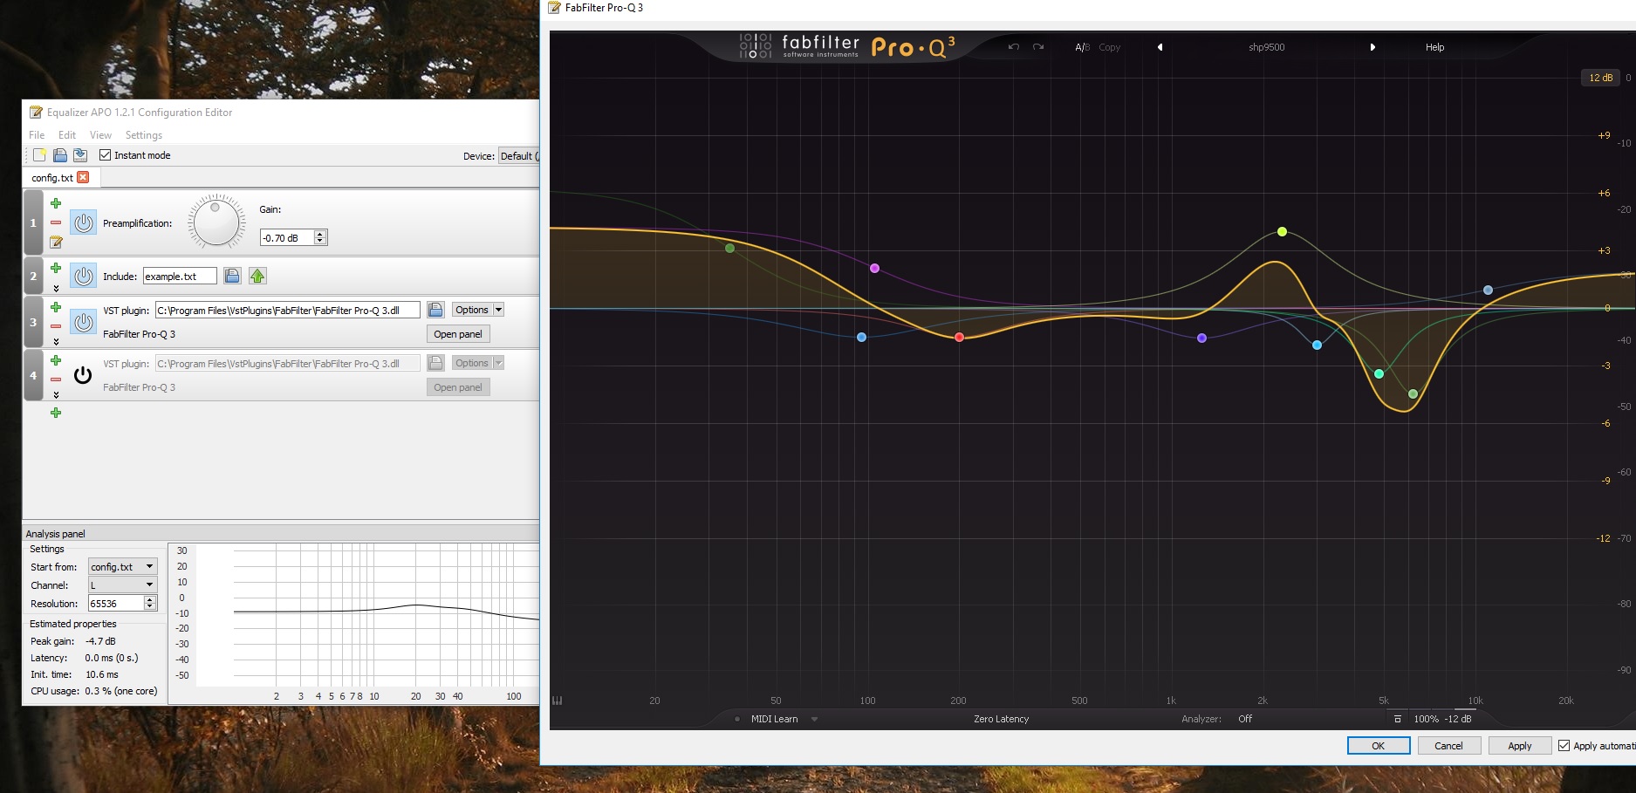Viewport: 1636px width, 793px height.
Task: Add a filter above row 1 with green plus
Action: tap(56, 203)
